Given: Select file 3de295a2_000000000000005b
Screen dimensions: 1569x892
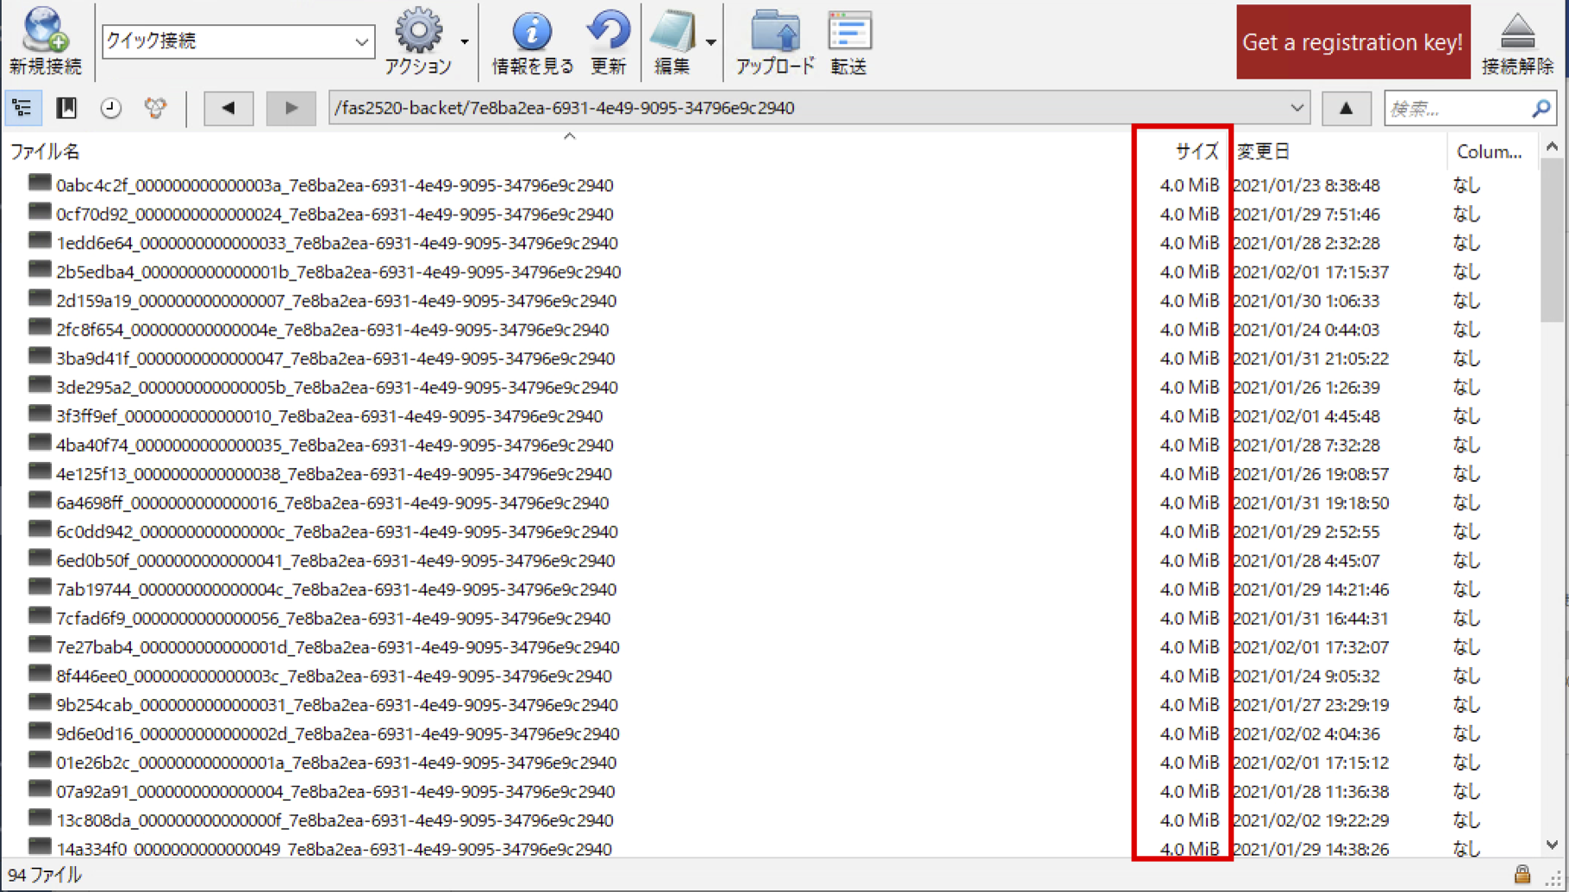Looking at the screenshot, I should (x=337, y=387).
